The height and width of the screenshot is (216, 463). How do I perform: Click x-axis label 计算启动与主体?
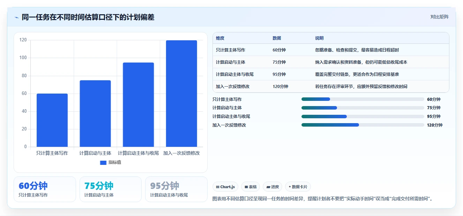pos(95,153)
